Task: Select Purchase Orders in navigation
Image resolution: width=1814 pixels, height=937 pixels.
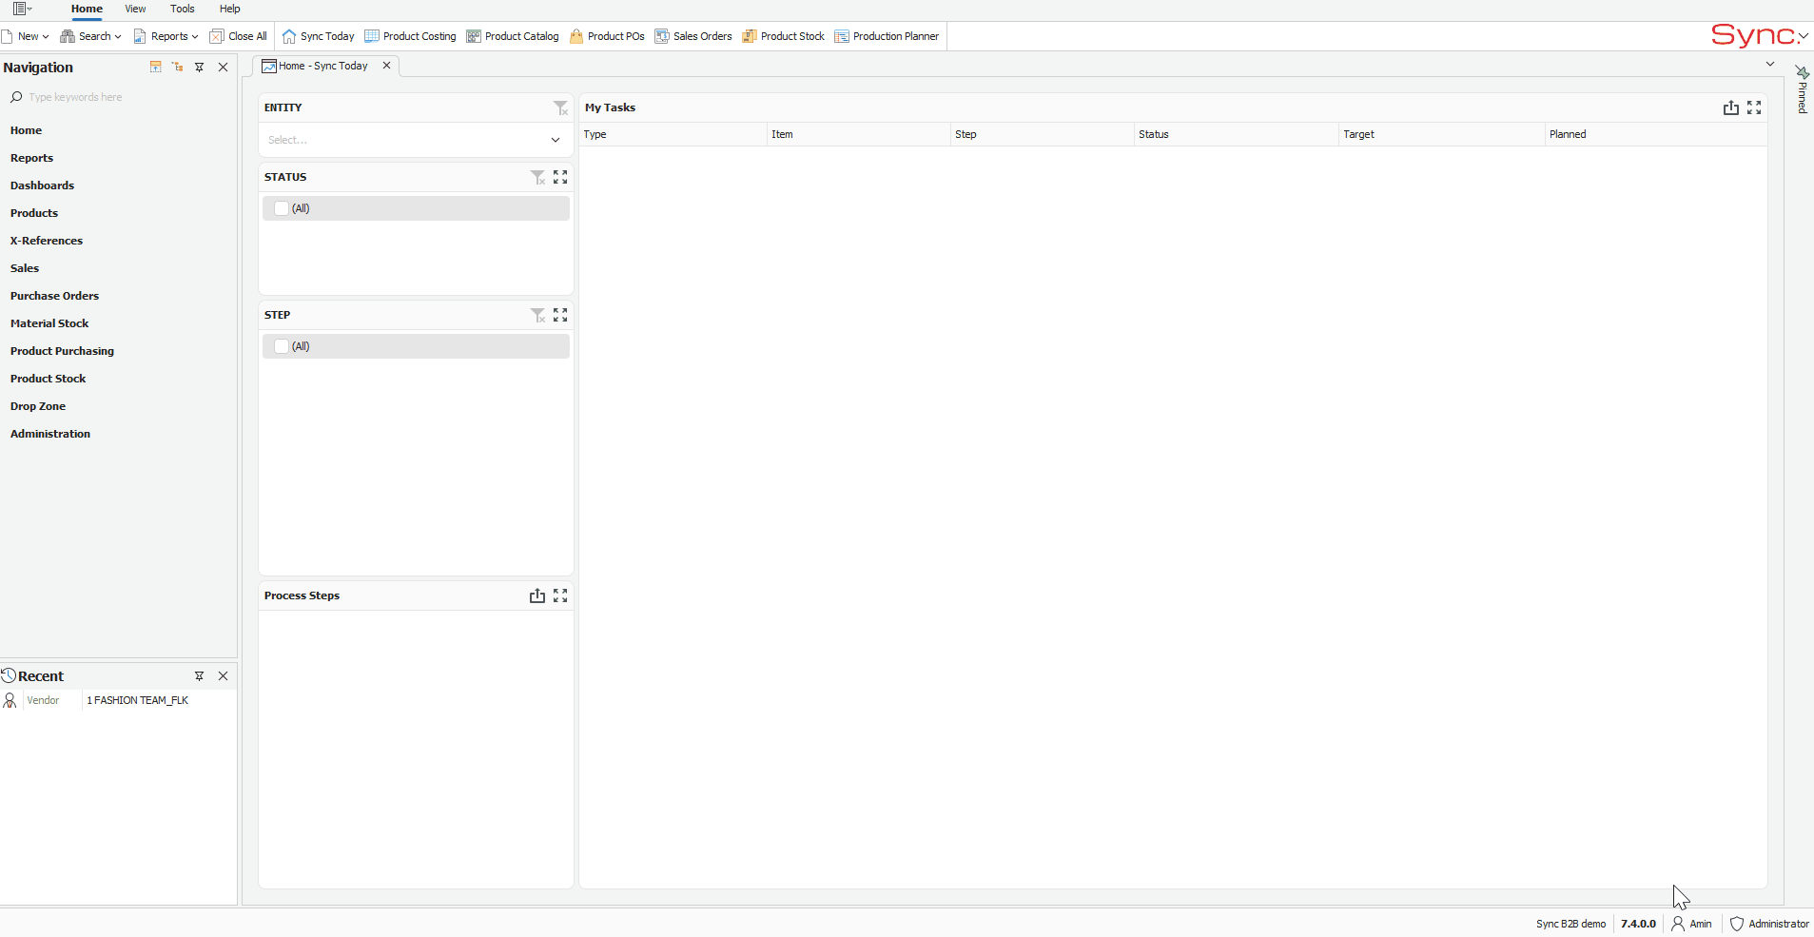Action: pyautogui.click(x=54, y=296)
